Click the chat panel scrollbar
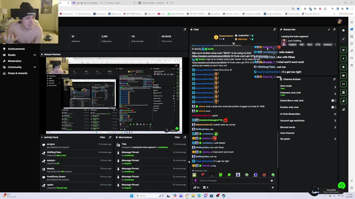The image size is (355, 199). tap(278, 149)
